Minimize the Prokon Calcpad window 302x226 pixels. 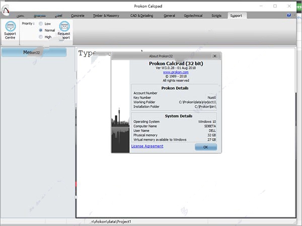[261, 6]
